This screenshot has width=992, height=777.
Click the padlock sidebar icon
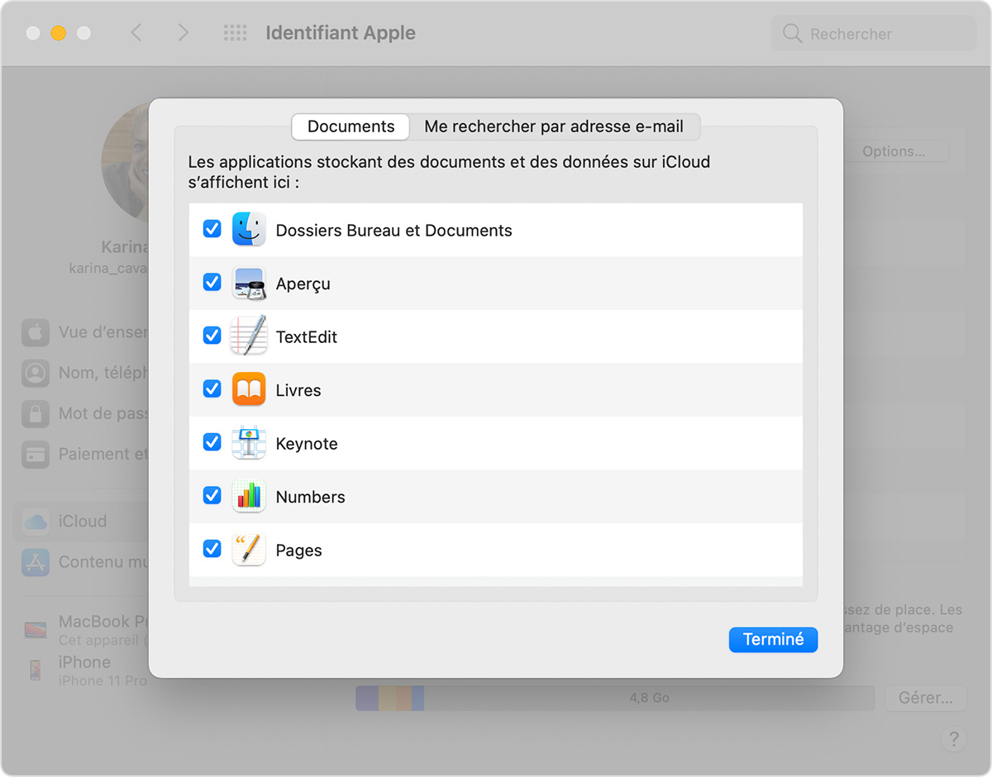click(35, 414)
